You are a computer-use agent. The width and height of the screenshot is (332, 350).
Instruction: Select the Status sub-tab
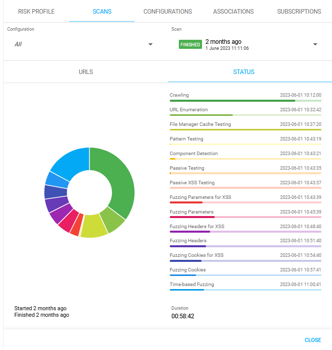250,72
